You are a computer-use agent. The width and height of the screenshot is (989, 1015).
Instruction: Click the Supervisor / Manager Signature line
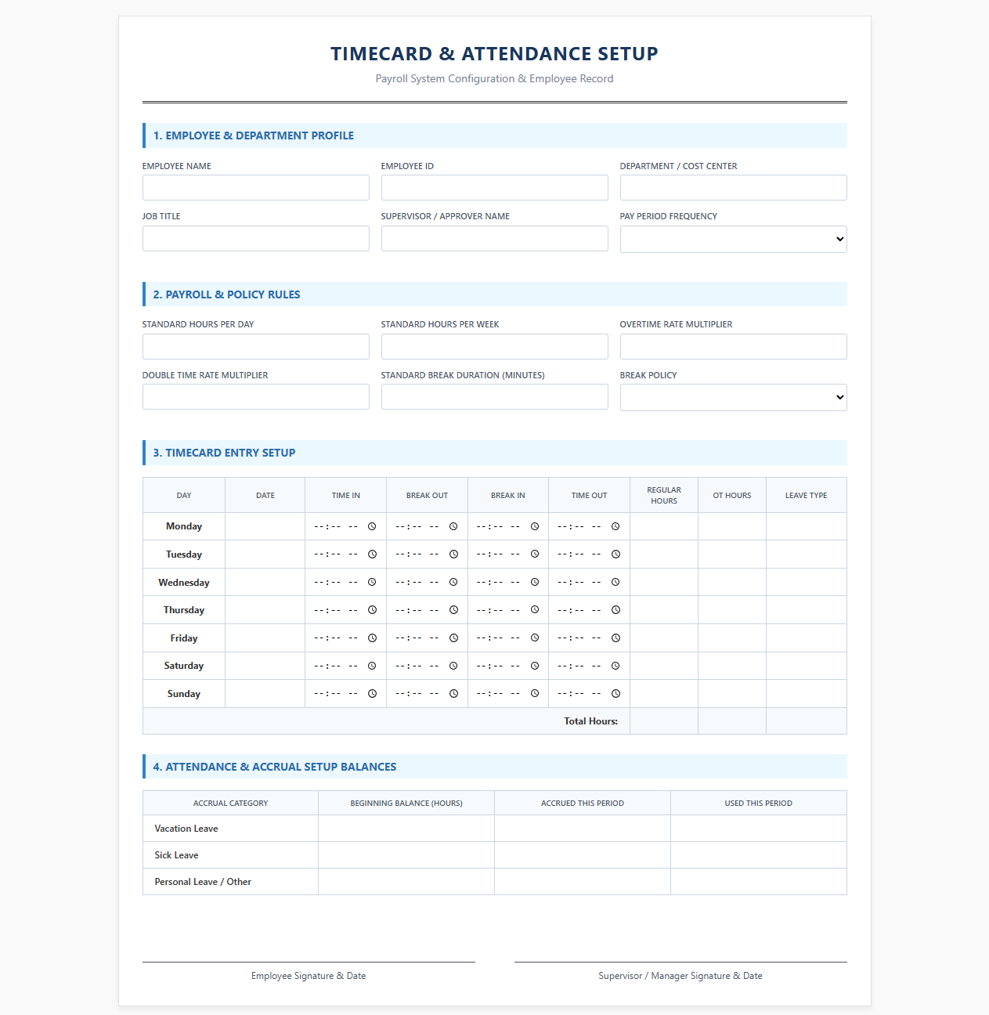(x=680, y=962)
